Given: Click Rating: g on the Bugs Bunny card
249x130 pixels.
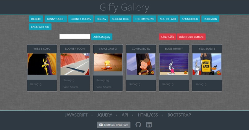Looking at the screenshot, I should (x=168, y=84).
